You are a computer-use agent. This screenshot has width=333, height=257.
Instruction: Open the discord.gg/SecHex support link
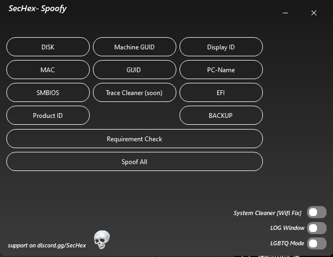(47, 246)
